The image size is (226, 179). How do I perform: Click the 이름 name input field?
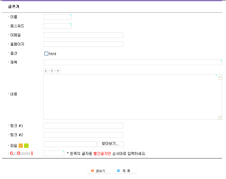(x=57, y=17)
